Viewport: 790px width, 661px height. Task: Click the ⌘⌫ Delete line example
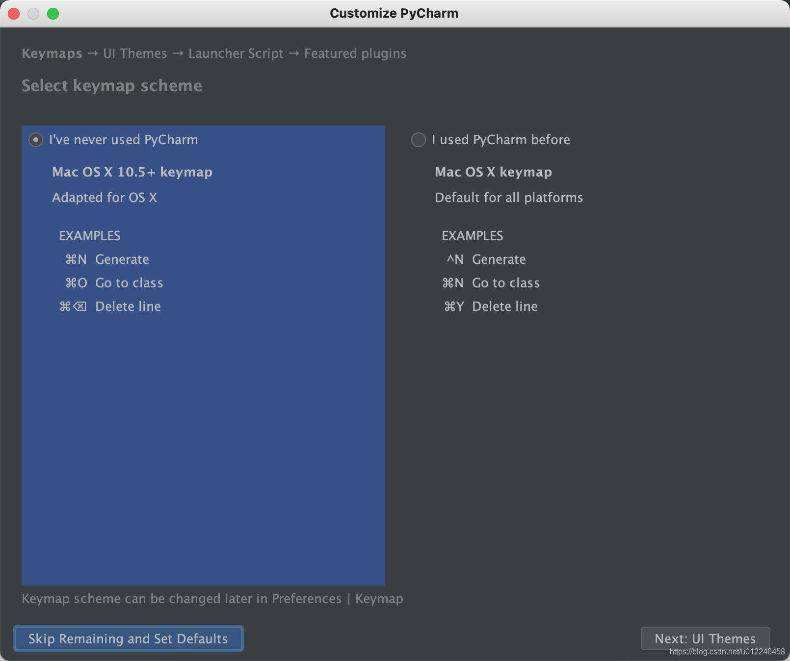[x=110, y=306]
